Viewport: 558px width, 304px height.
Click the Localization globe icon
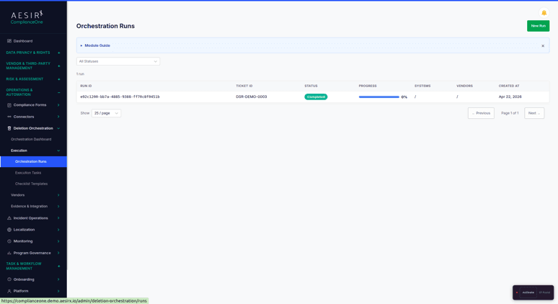tap(9, 230)
